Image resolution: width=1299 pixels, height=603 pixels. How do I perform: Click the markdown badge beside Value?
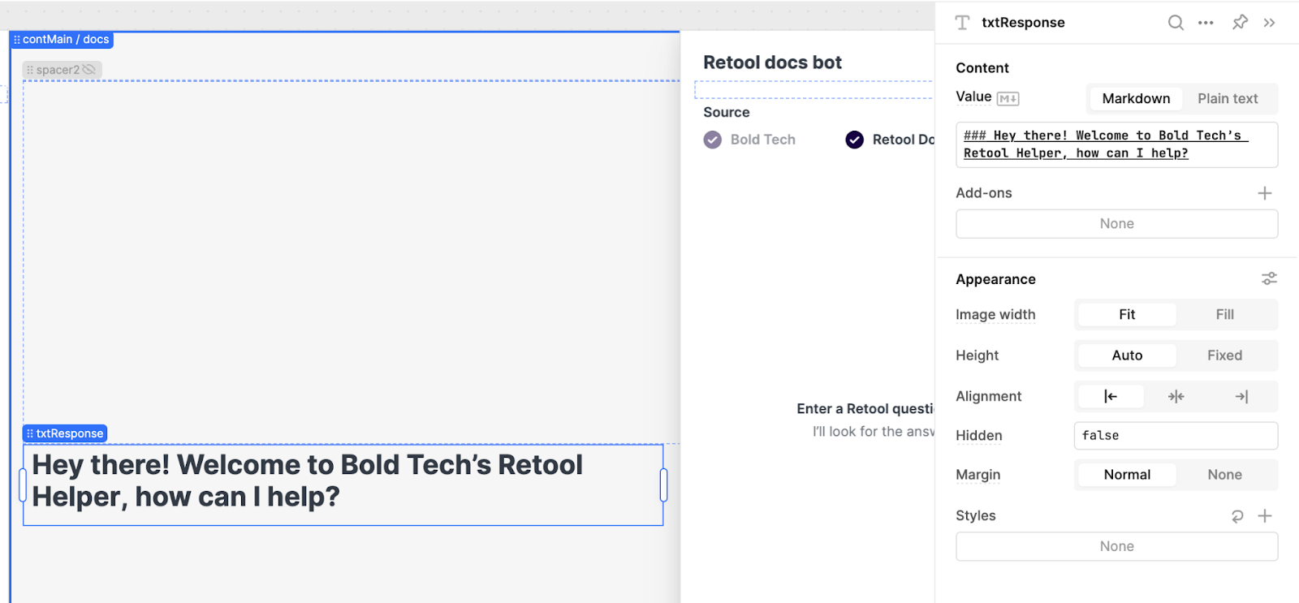click(x=1008, y=98)
